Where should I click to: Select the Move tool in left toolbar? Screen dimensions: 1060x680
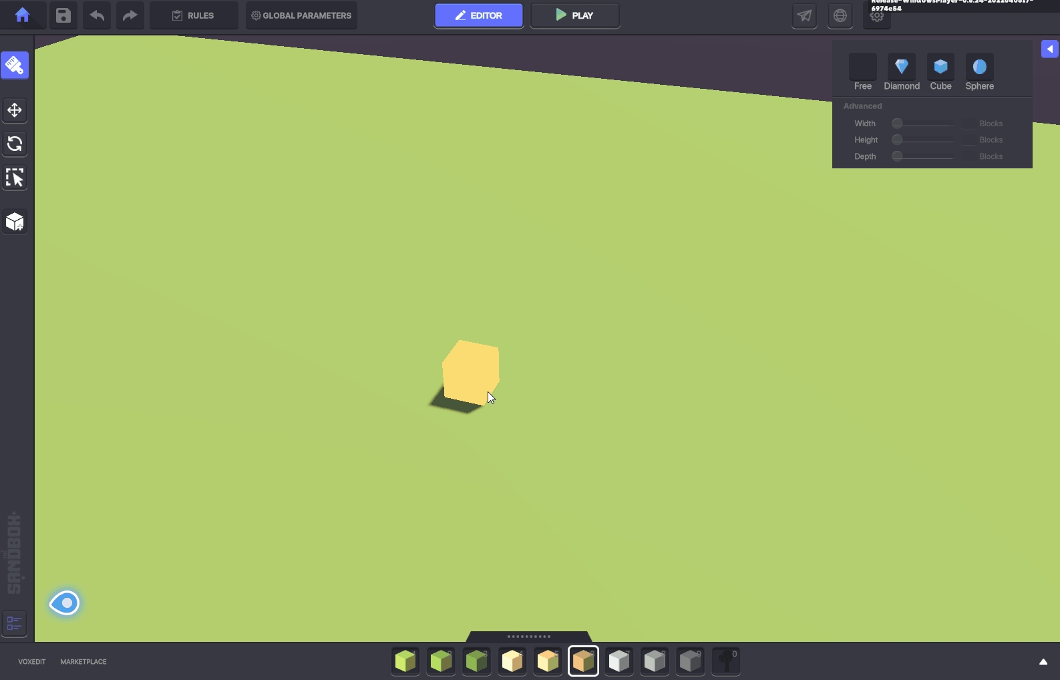[x=15, y=110]
